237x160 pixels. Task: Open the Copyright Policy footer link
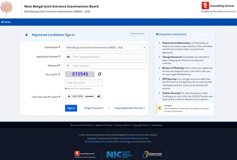pyautogui.click(x=141, y=125)
